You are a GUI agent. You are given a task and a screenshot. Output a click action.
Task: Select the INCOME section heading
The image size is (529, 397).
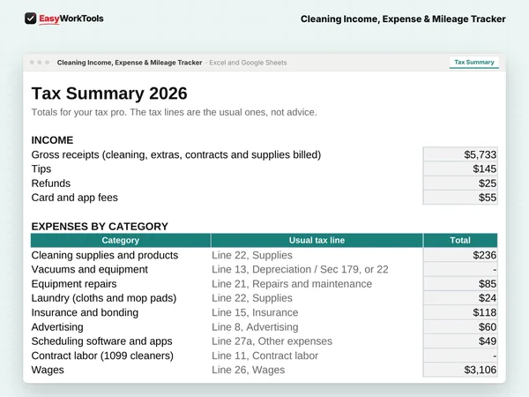tap(52, 140)
